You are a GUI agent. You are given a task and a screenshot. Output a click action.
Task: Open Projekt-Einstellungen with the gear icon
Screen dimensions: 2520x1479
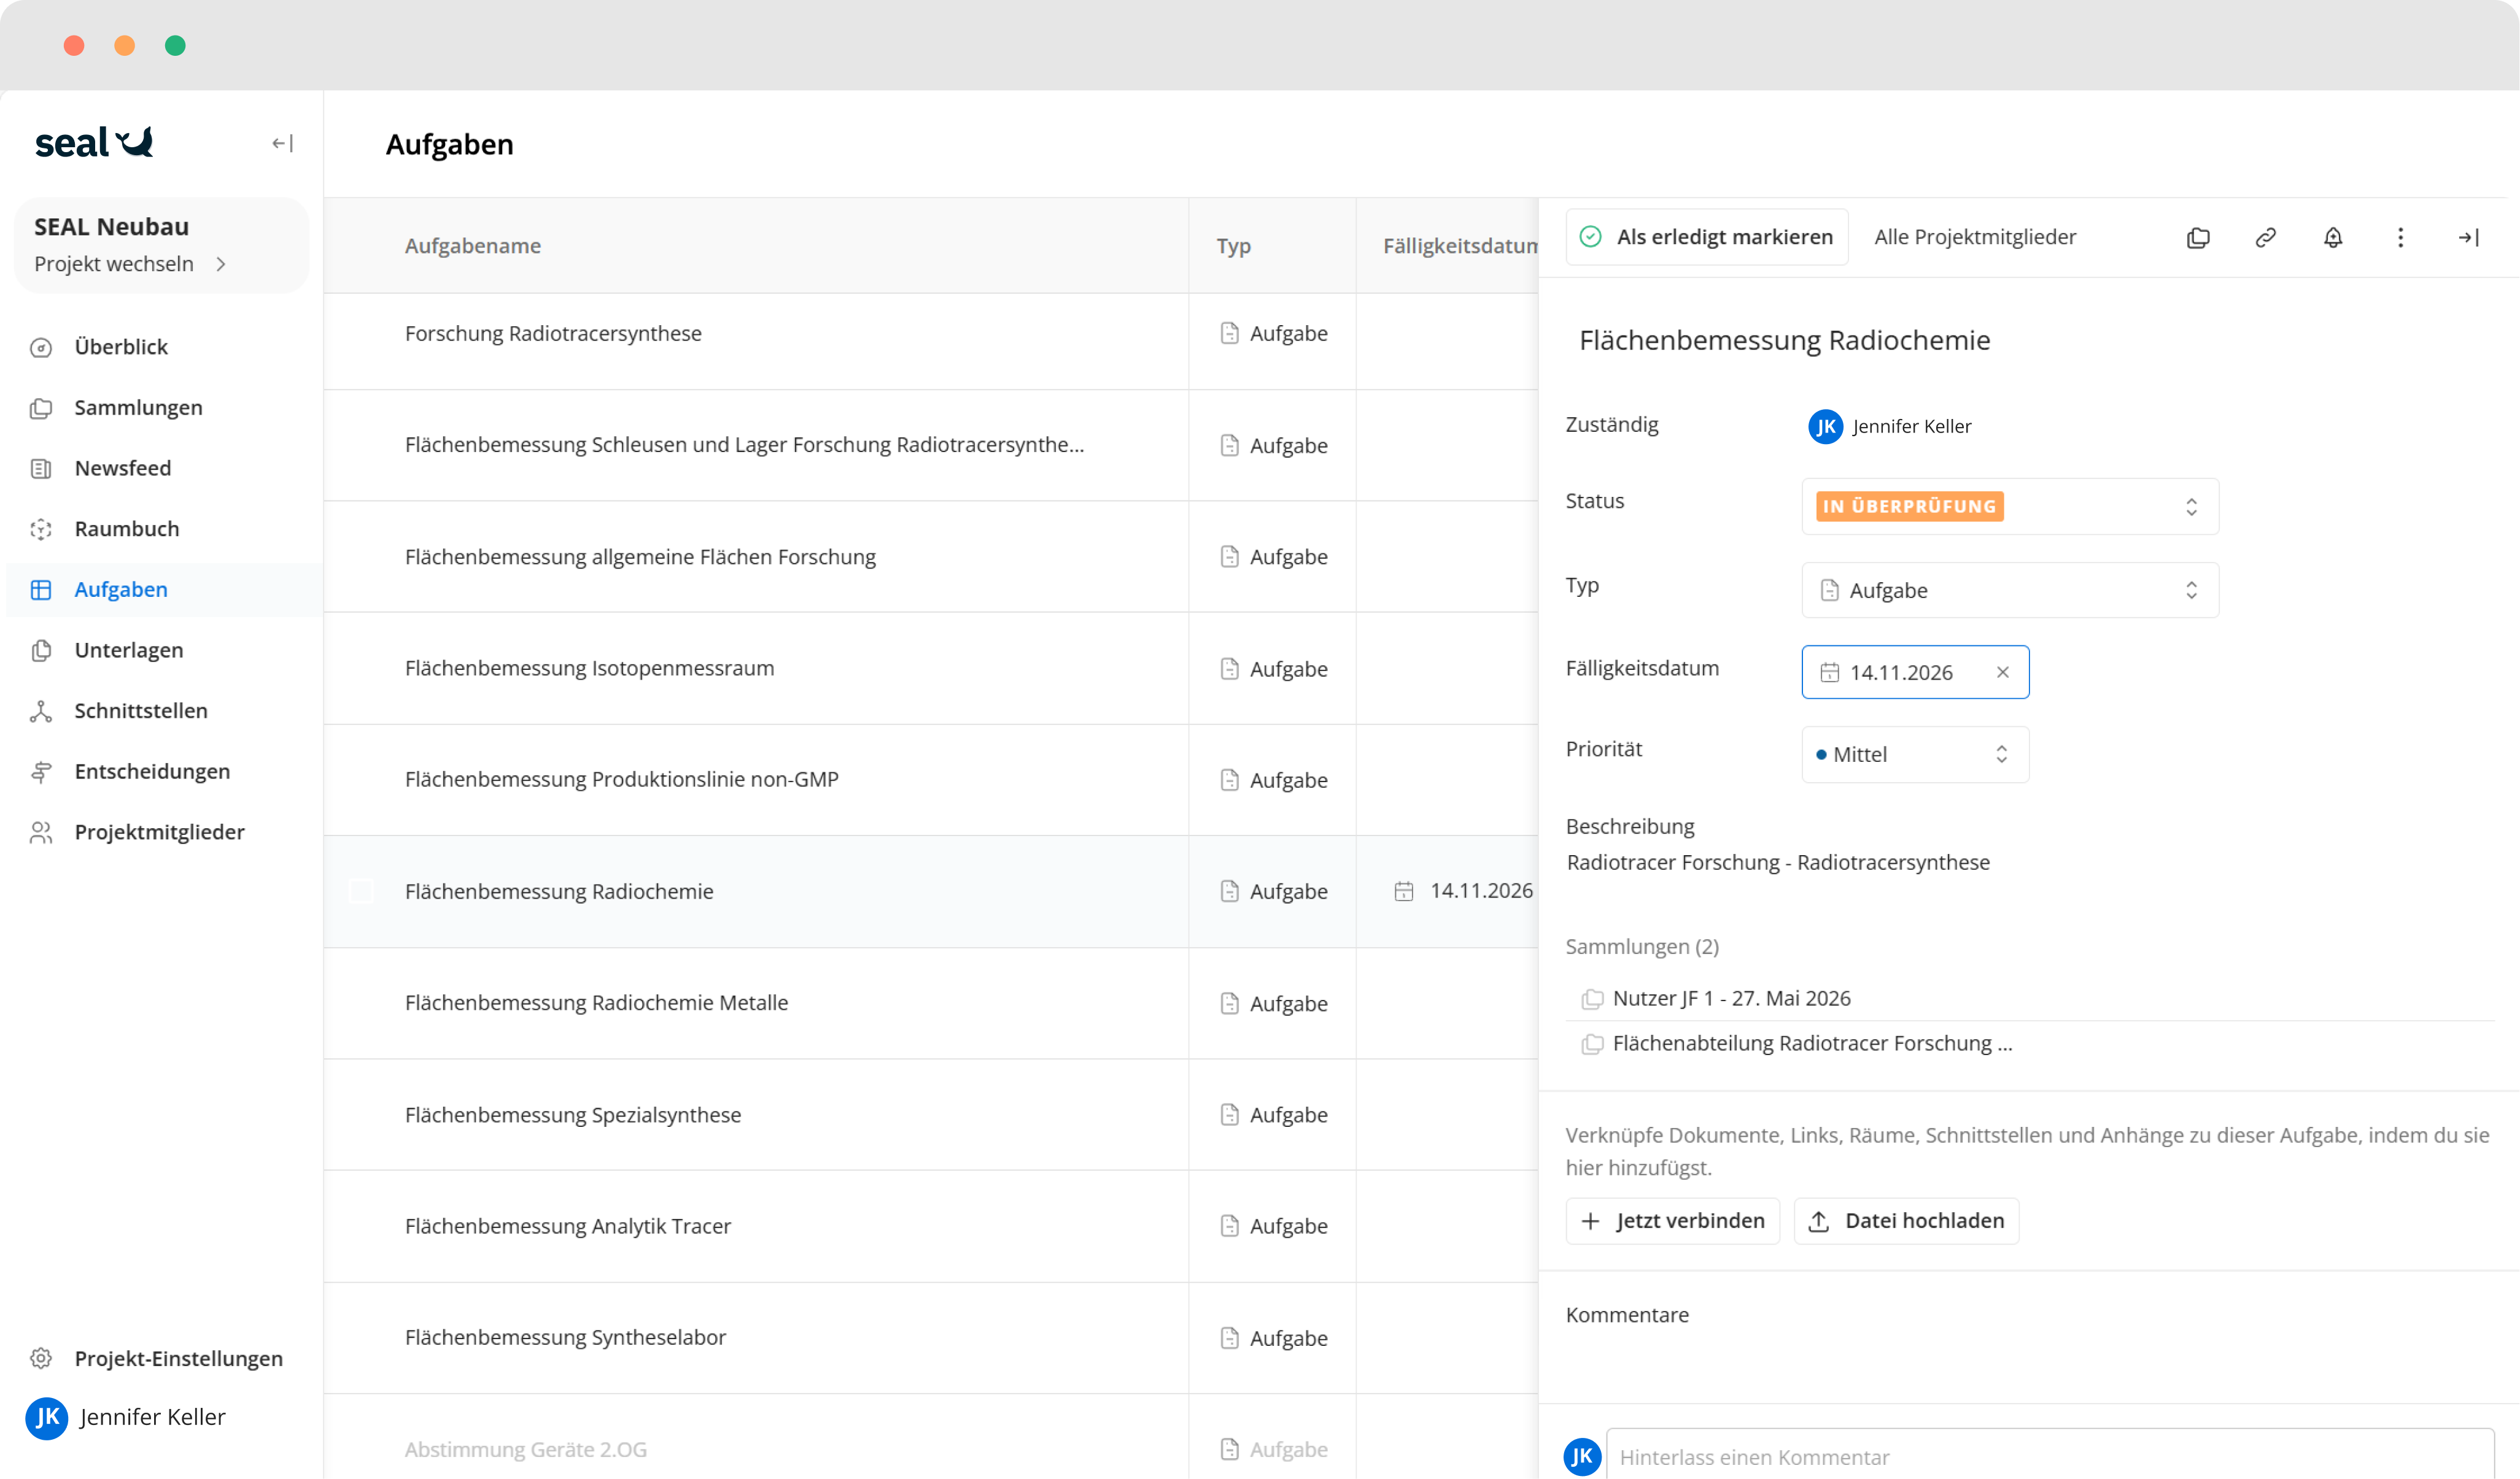(41, 1358)
